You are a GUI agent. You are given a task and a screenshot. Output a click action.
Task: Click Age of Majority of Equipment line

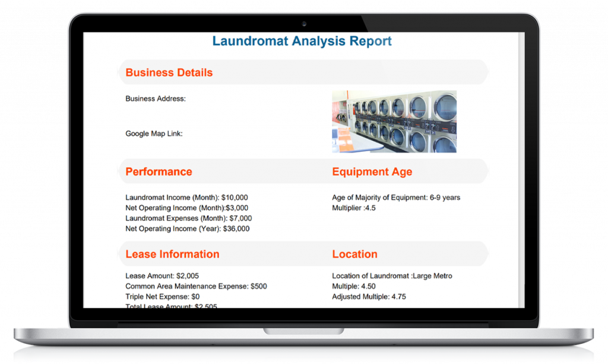click(395, 197)
